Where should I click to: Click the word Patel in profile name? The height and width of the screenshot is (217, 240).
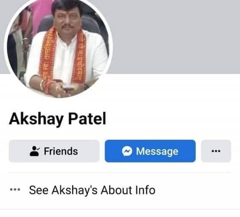pos(87,118)
